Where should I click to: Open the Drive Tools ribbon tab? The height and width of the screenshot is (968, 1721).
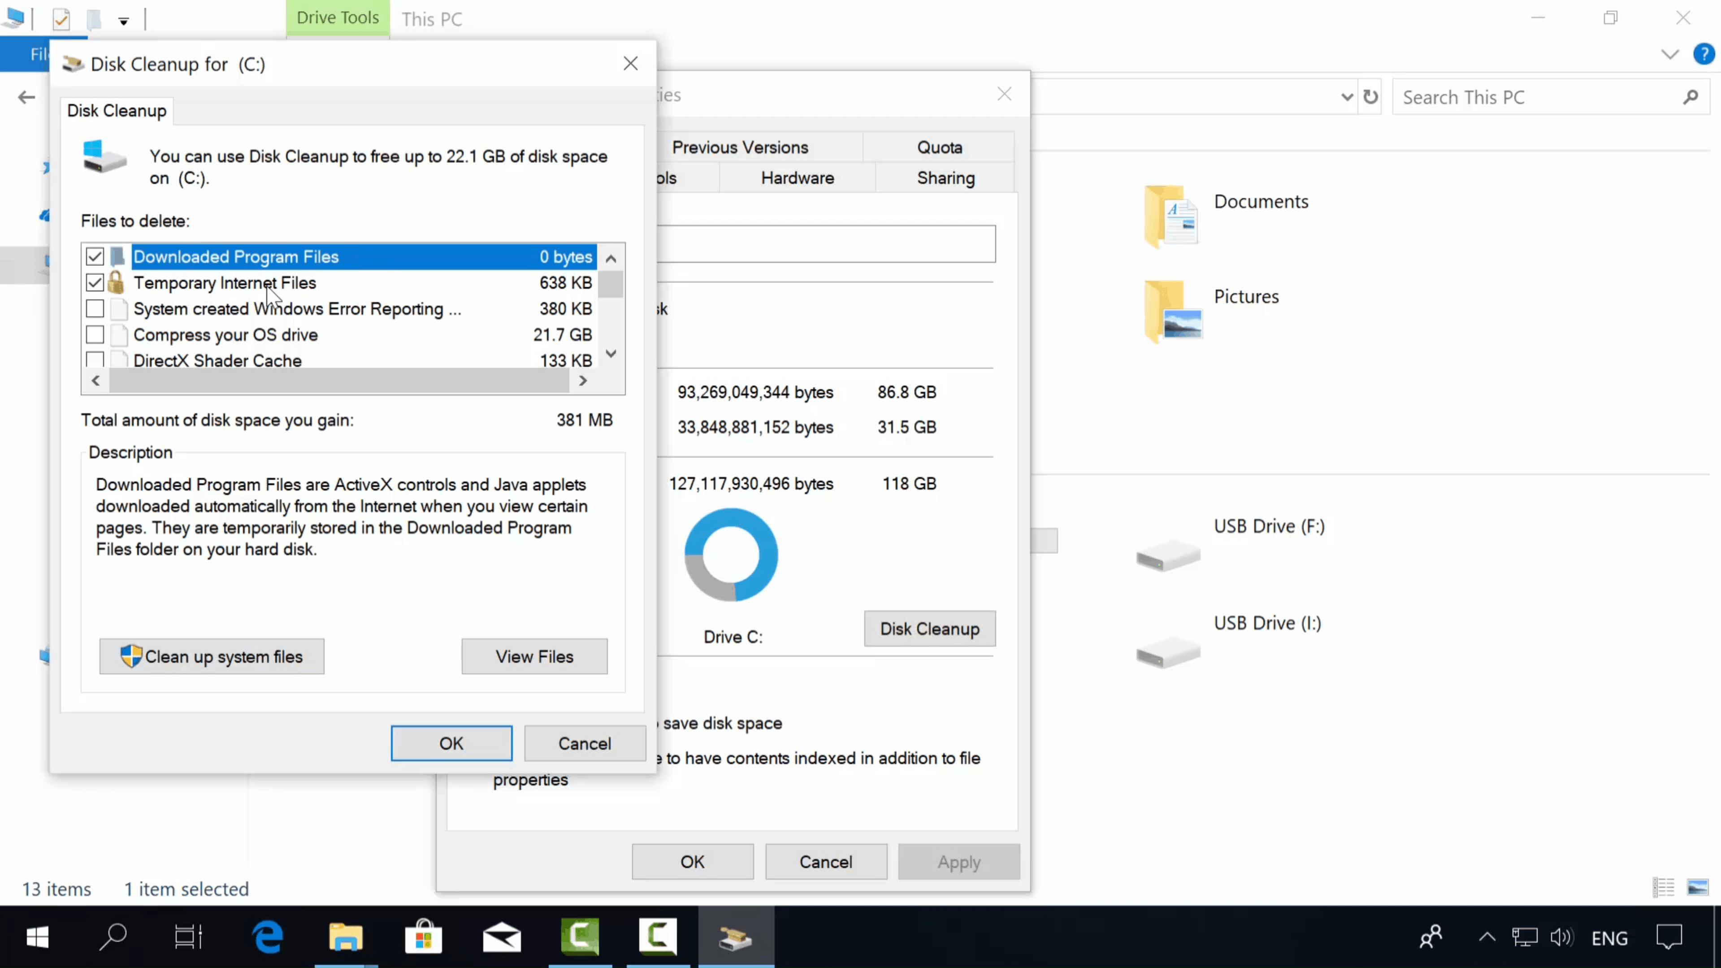[x=338, y=18]
